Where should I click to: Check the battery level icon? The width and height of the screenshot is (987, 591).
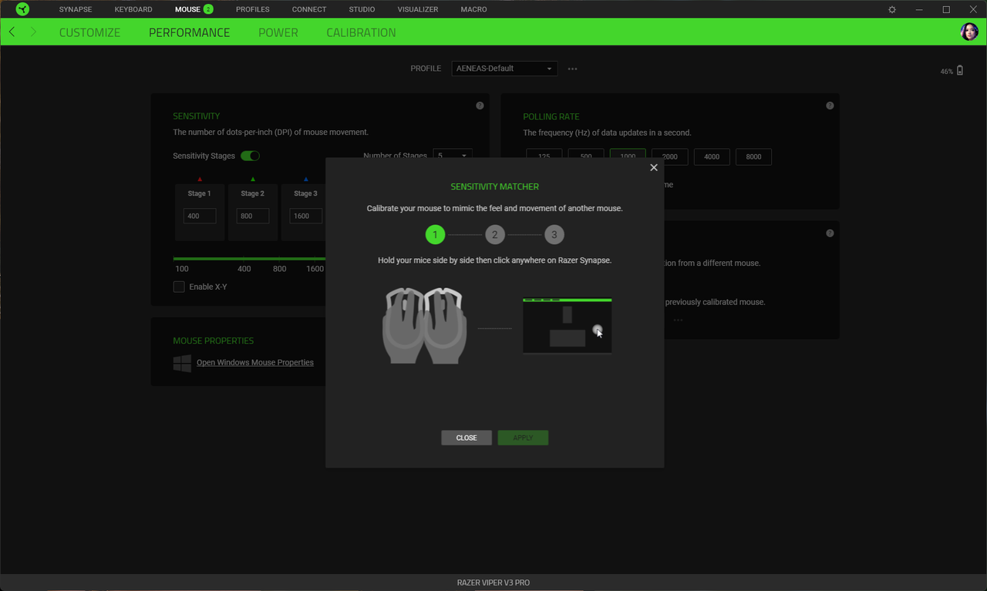[960, 70]
